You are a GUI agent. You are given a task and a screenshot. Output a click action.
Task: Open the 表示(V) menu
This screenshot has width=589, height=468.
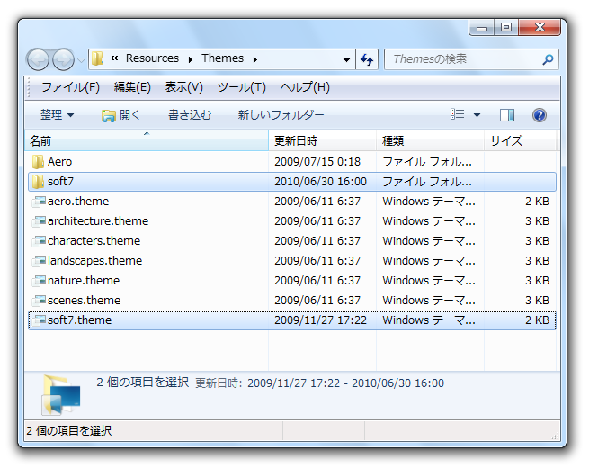[x=183, y=87]
